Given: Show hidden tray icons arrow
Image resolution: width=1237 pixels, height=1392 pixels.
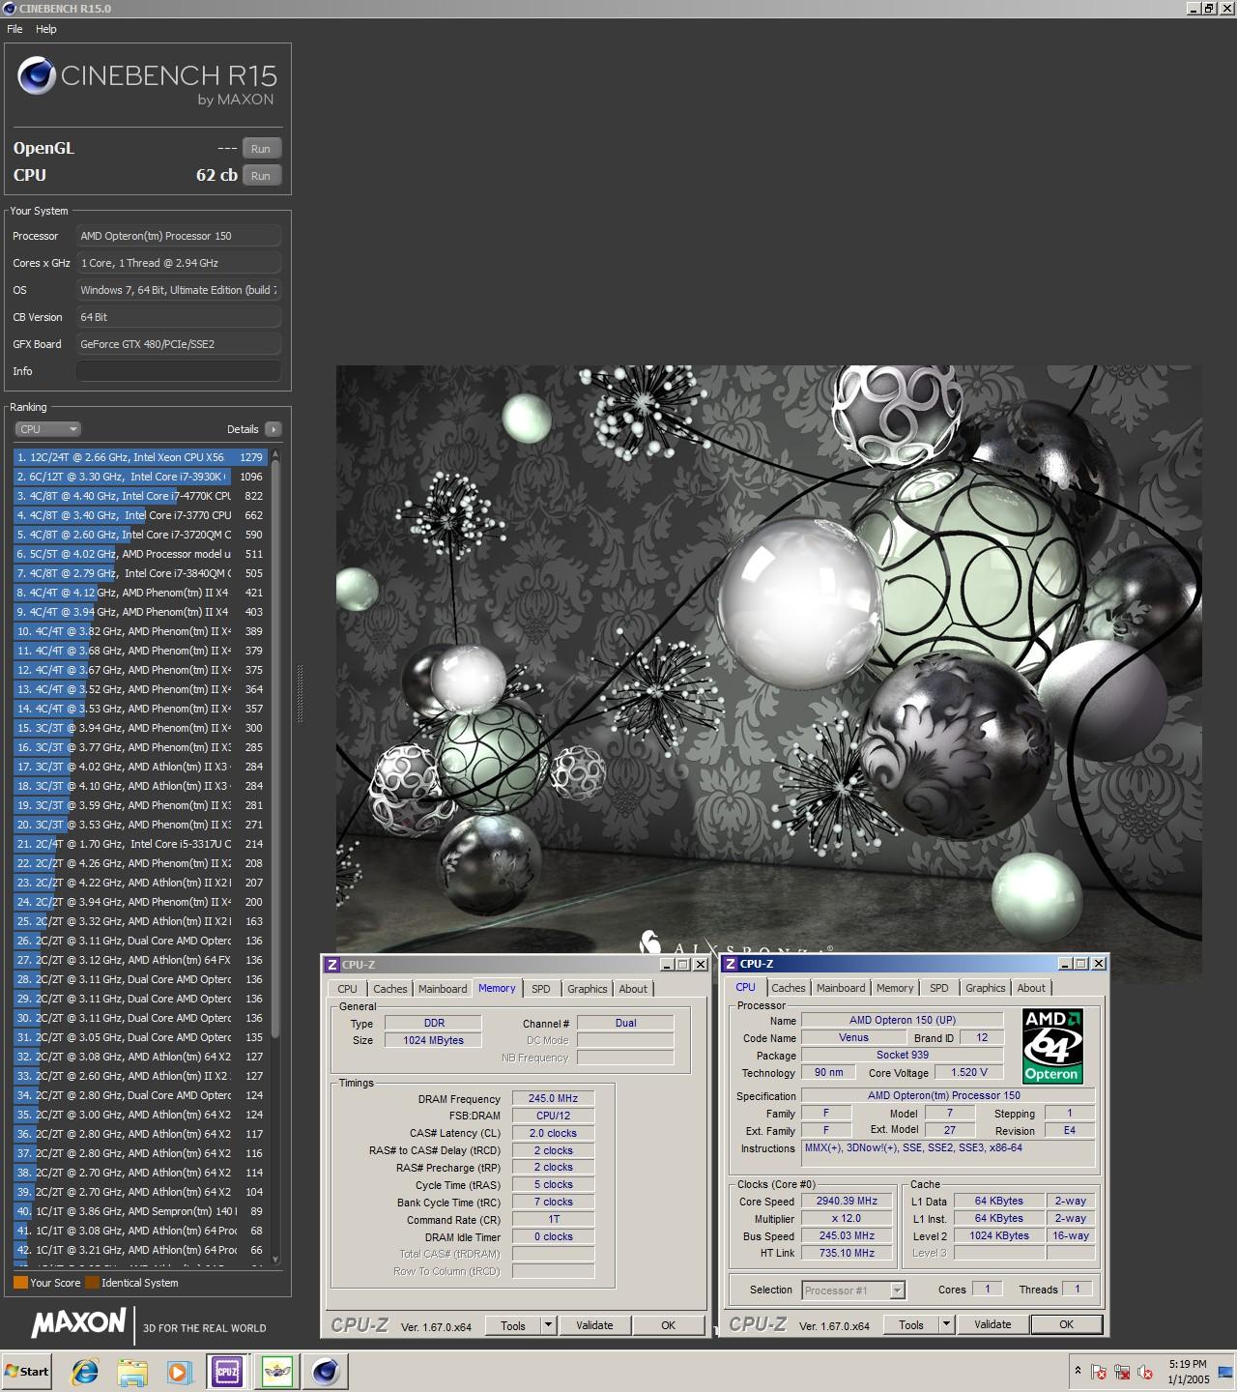Looking at the screenshot, I should click(x=1078, y=1371).
